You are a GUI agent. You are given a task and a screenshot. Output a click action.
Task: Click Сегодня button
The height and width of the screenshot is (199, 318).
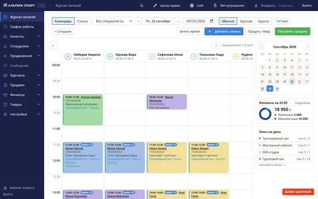point(282,21)
